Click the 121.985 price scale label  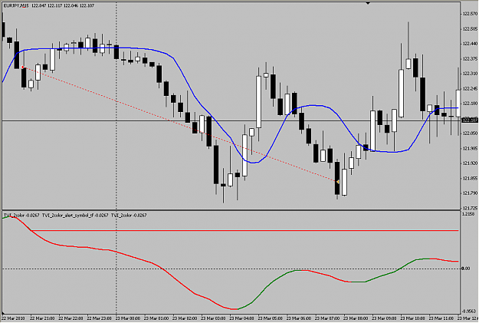coord(470,148)
